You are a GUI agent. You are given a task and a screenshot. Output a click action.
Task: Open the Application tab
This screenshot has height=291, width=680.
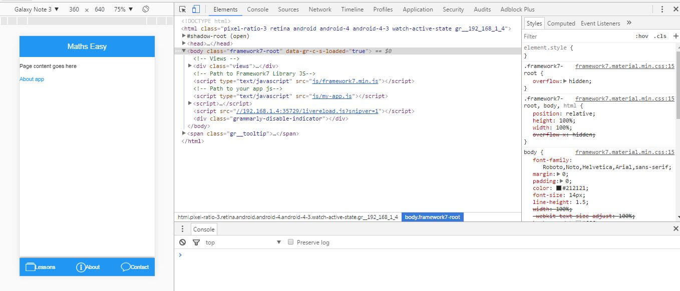pyautogui.click(x=418, y=9)
